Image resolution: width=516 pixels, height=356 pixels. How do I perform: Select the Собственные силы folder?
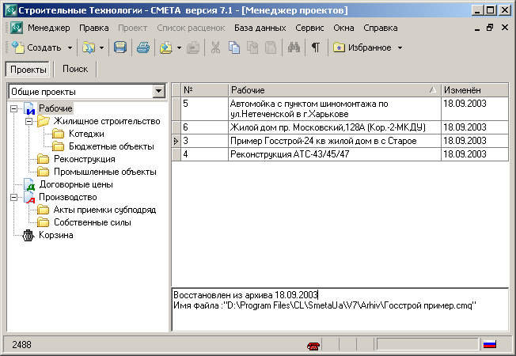click(92, 222)
